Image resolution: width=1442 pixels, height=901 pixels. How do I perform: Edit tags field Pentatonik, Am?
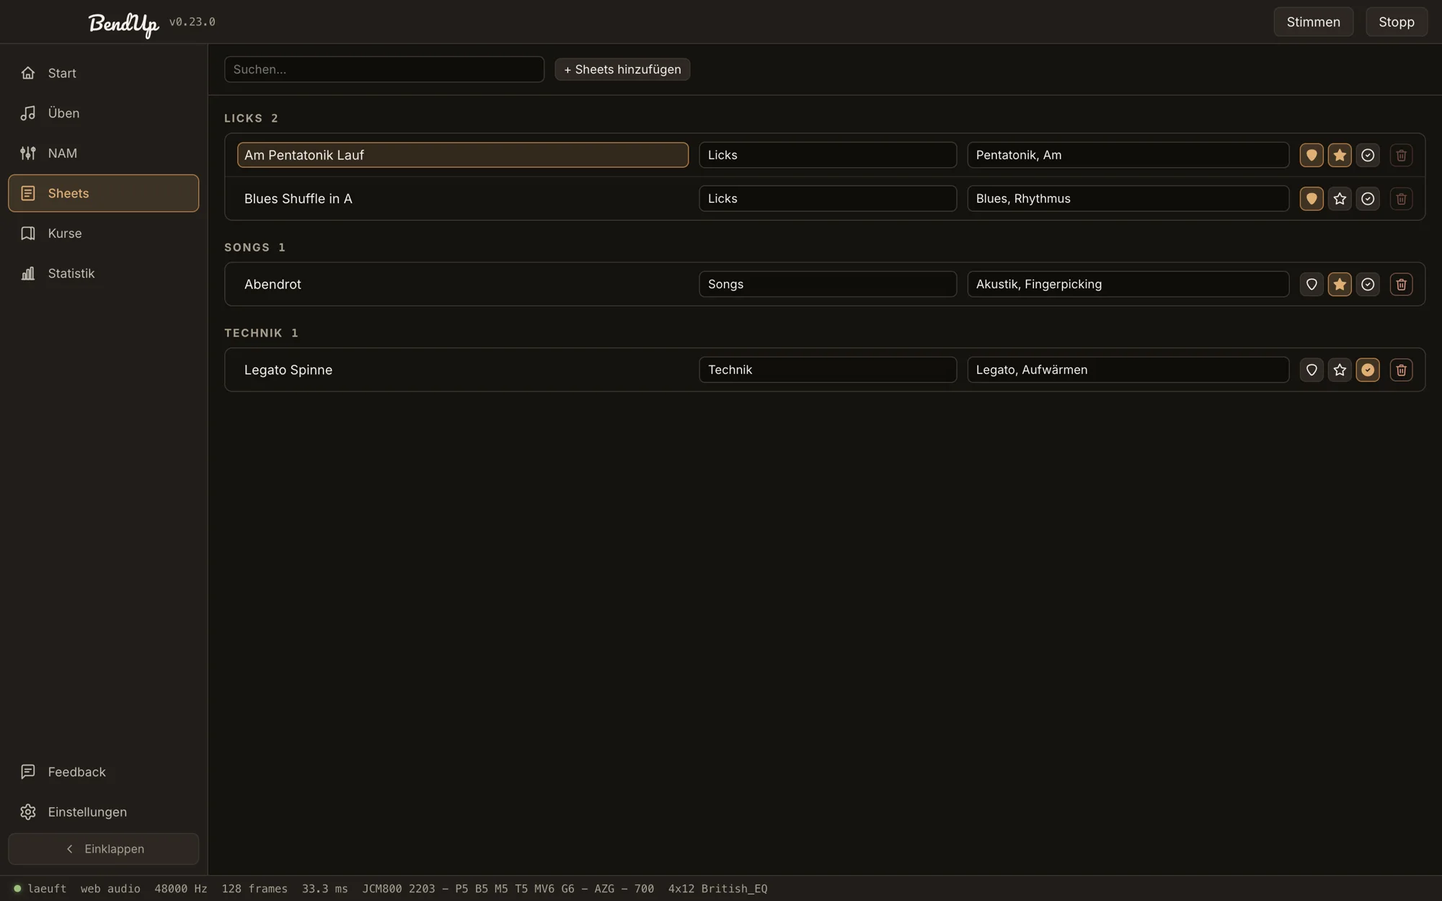pyautogui.click(x=1128, y=155)
